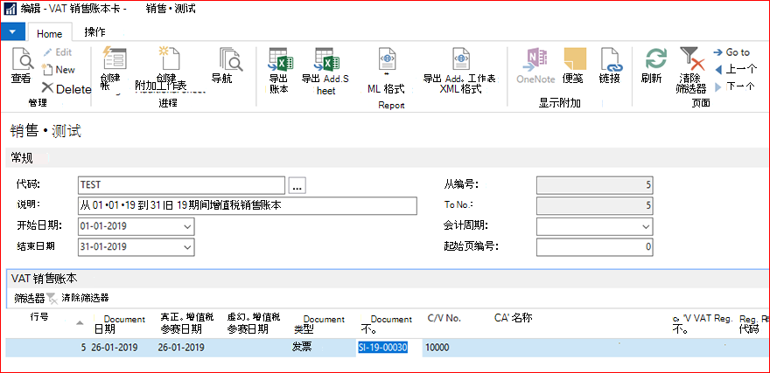Click the 便笺 (Notes) icon
Image resolution: width=770 pixels, height=373 pixels.
(x=575, y=59)
